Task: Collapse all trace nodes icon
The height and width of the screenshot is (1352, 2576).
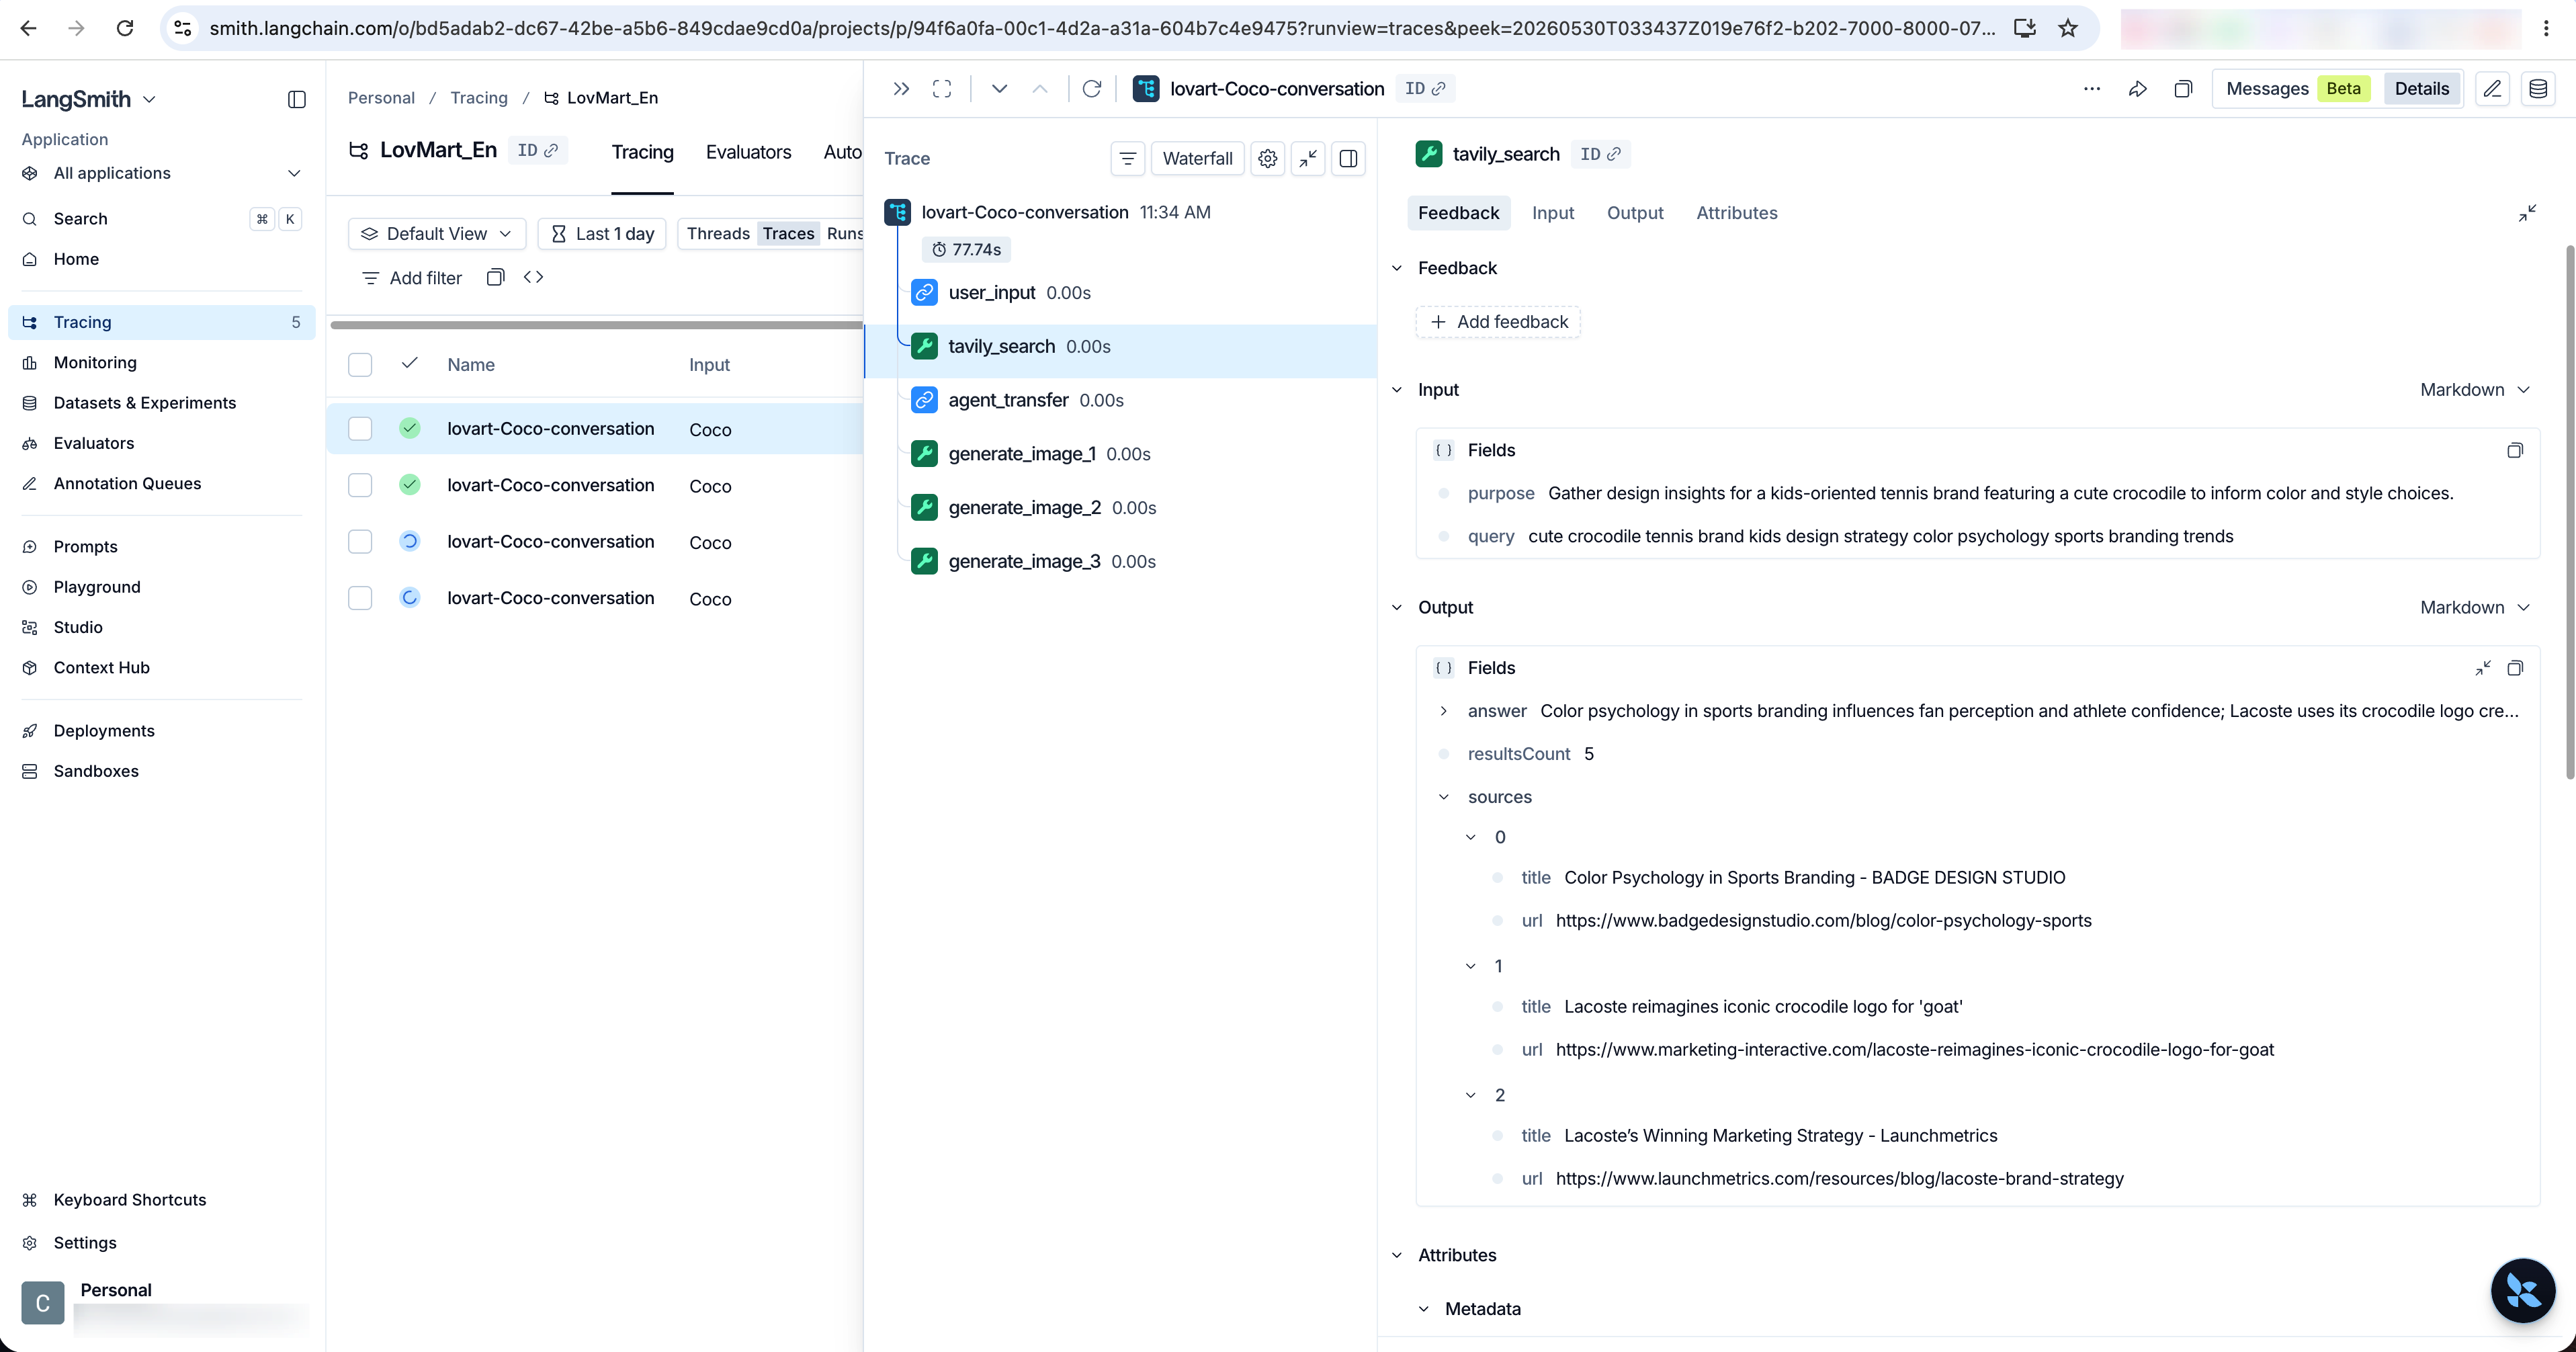Action: pos(1308,158)
